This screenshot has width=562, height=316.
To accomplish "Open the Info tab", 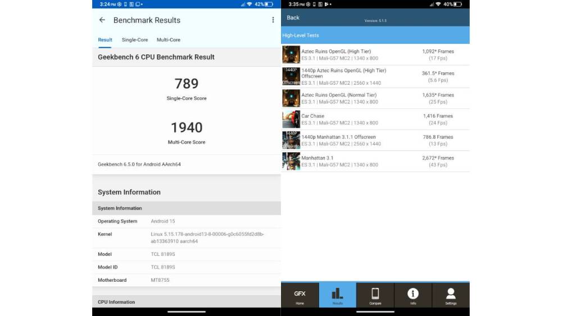I will [x=413, y=295].
